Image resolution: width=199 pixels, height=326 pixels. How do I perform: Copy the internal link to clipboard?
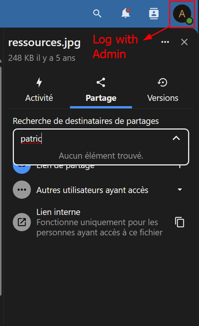[179, 222]
